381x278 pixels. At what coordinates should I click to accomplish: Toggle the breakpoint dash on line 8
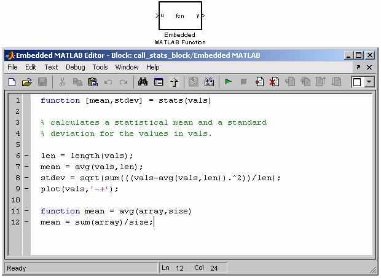pos(26,178)
